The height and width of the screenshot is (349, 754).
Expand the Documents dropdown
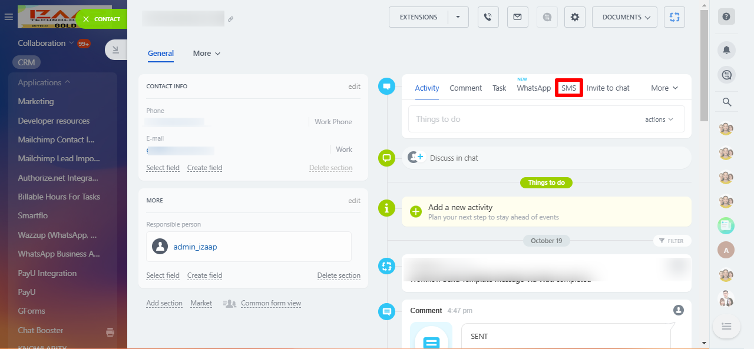point(624,17)
